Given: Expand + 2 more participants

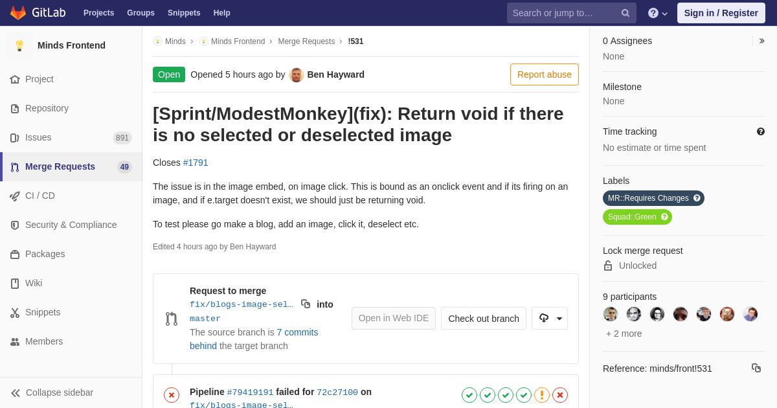Looking at the screenshot, I should pos(624,334).
